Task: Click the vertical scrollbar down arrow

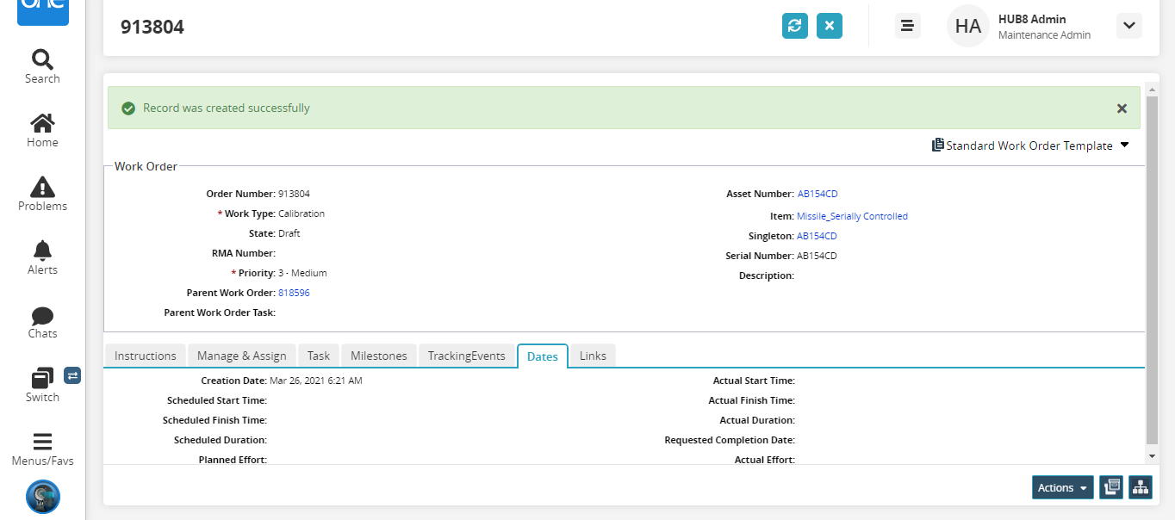Action: pyautogui.click(x=1152, y=455)
